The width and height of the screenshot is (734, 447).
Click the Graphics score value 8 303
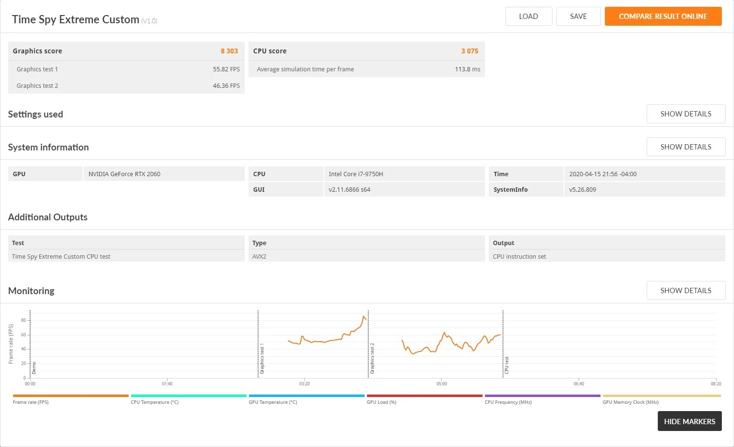(229, 51)
